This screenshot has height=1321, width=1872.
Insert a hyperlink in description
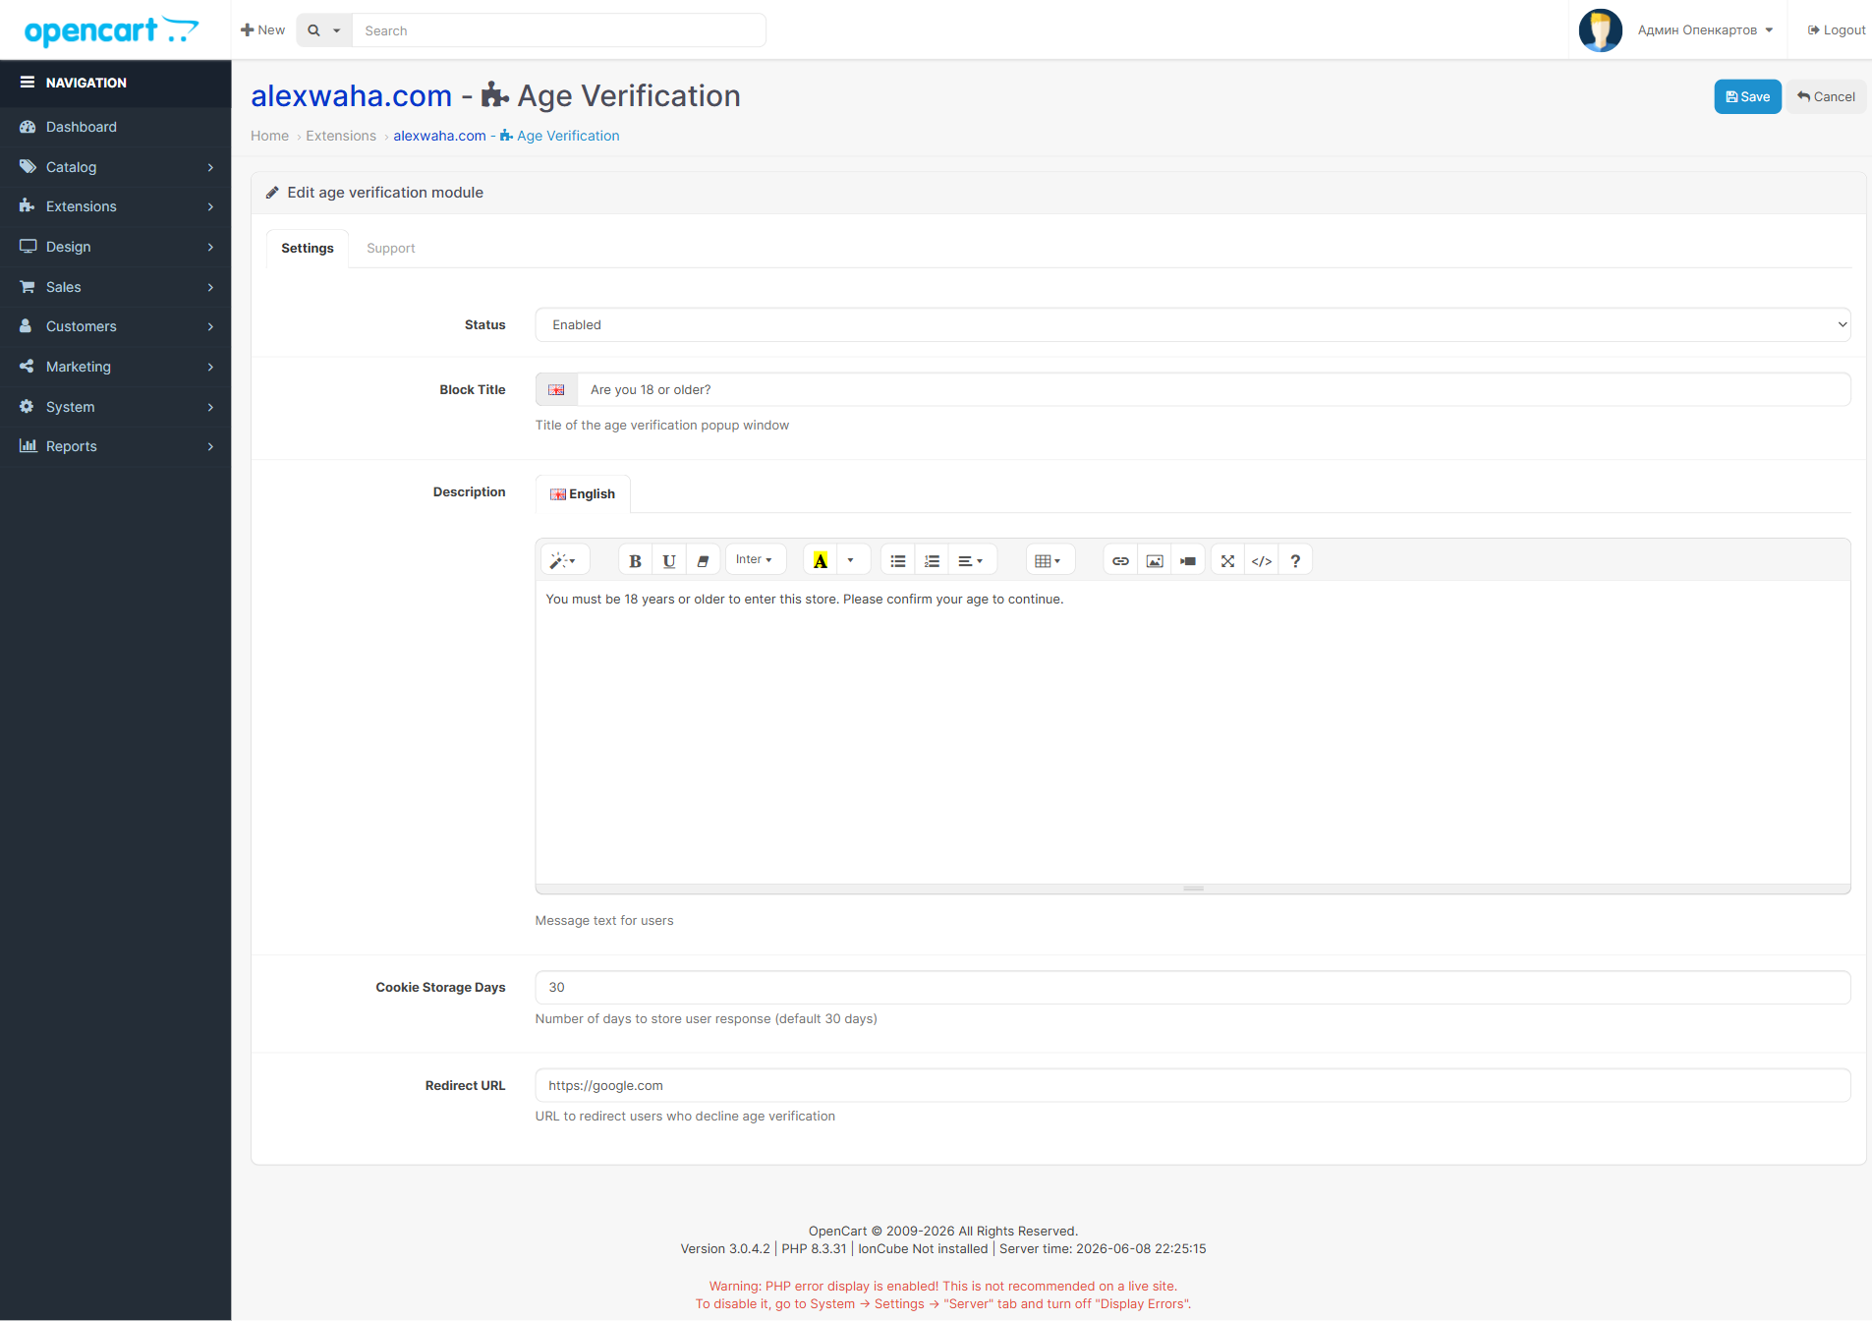pos(1120,560)
